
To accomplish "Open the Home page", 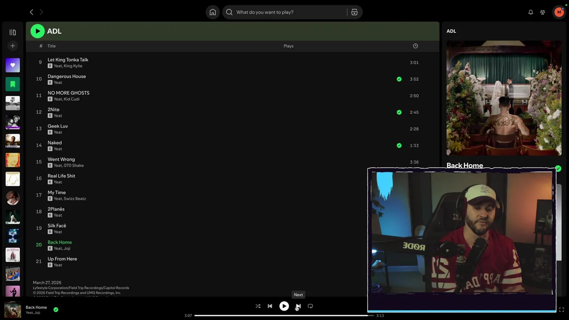I will 213,12.
